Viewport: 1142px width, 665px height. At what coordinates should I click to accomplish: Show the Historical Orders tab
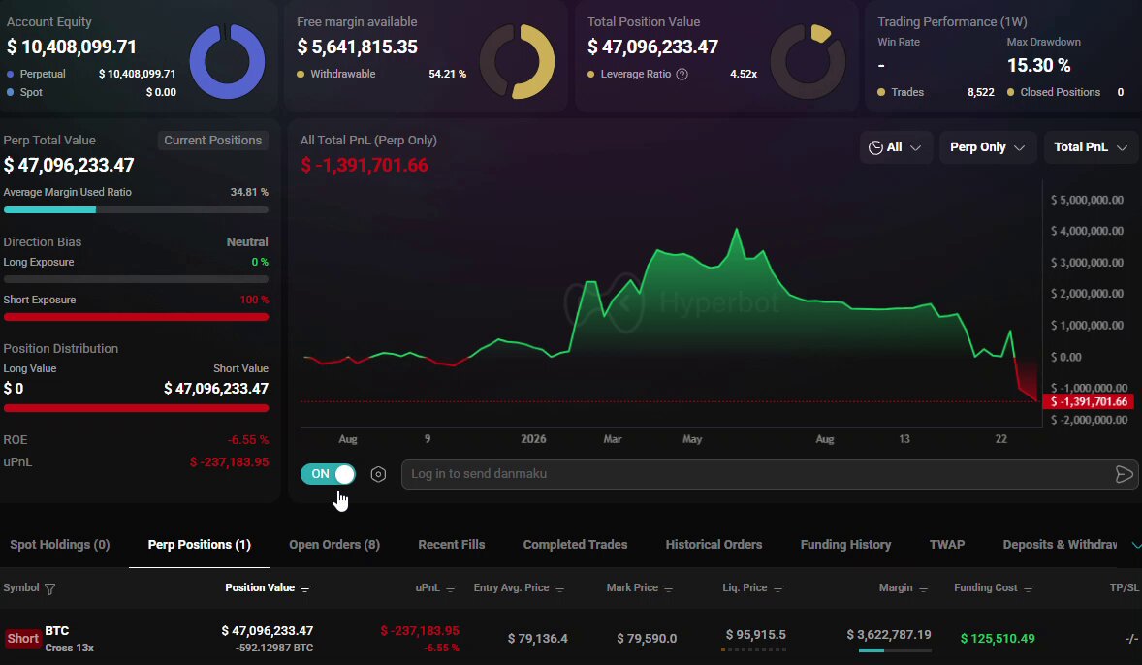714,545
